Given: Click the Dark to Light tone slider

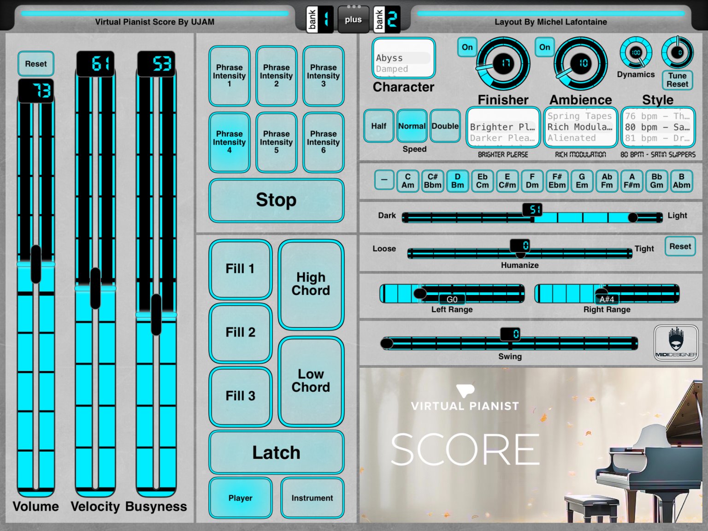Looking at the screenshot, I should tap(532, 217).
